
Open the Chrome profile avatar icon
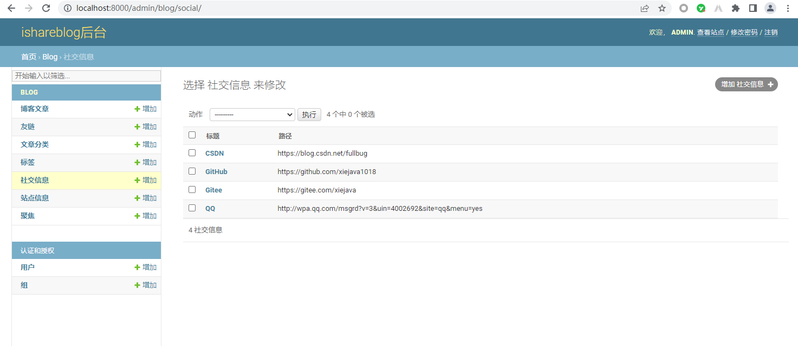pyautogui.click(x=770, y=8)
